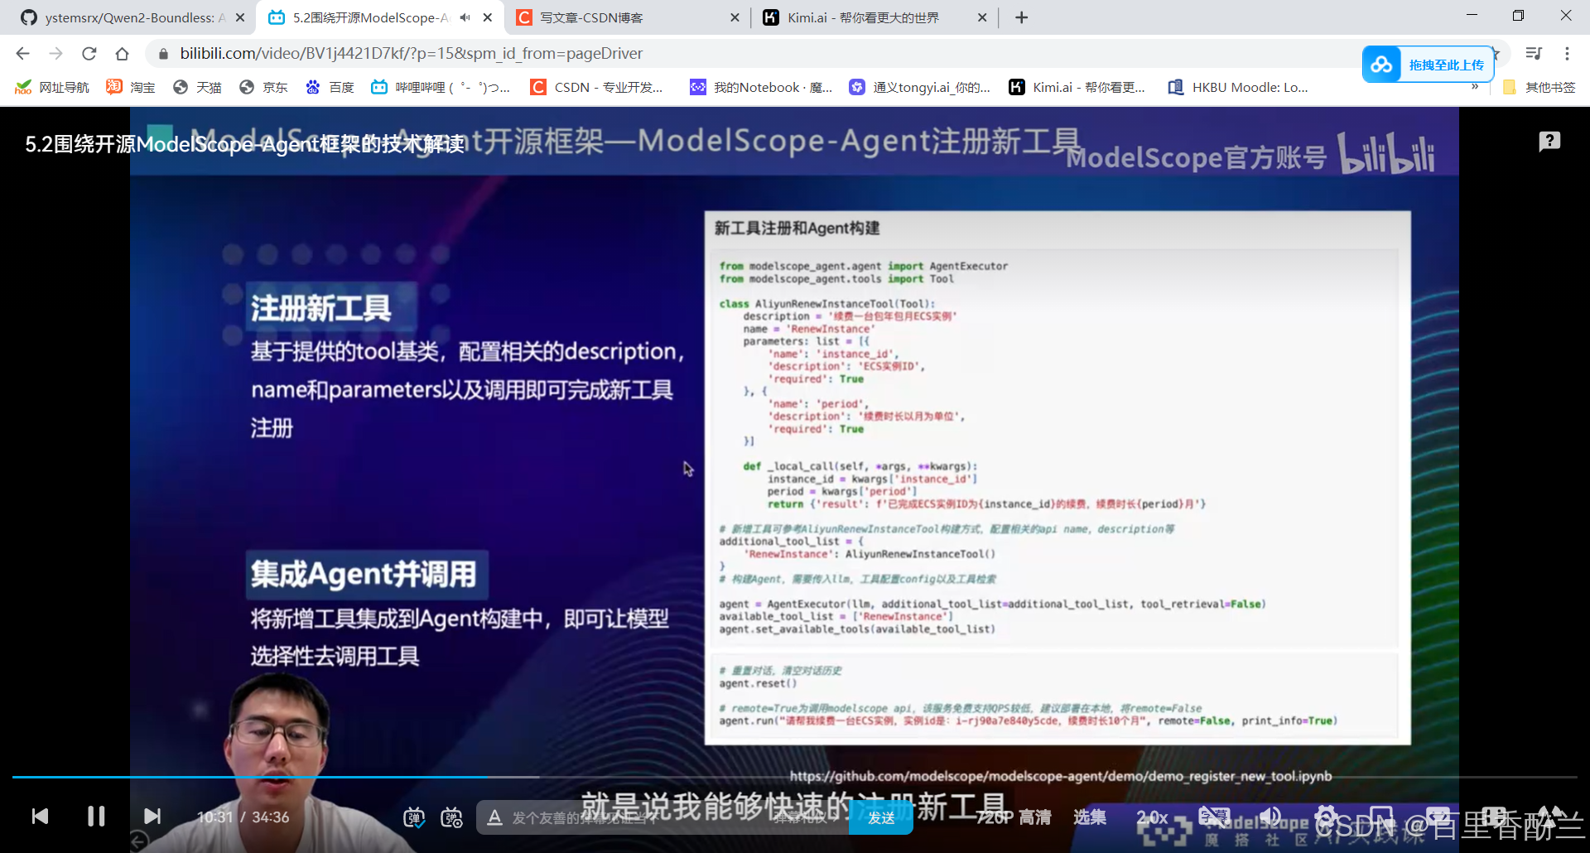
Task: Open the 其他书签 bookmarks folder
Action: [1539, 87]
